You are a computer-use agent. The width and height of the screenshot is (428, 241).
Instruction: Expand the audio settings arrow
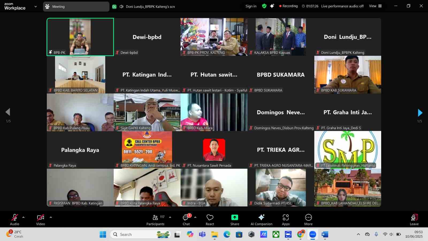tap(24, 217)
